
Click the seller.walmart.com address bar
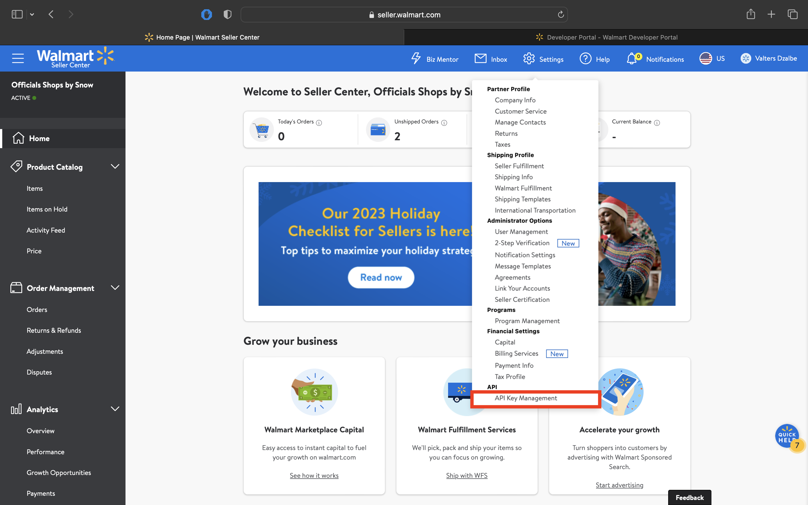(x=404, y=15)
